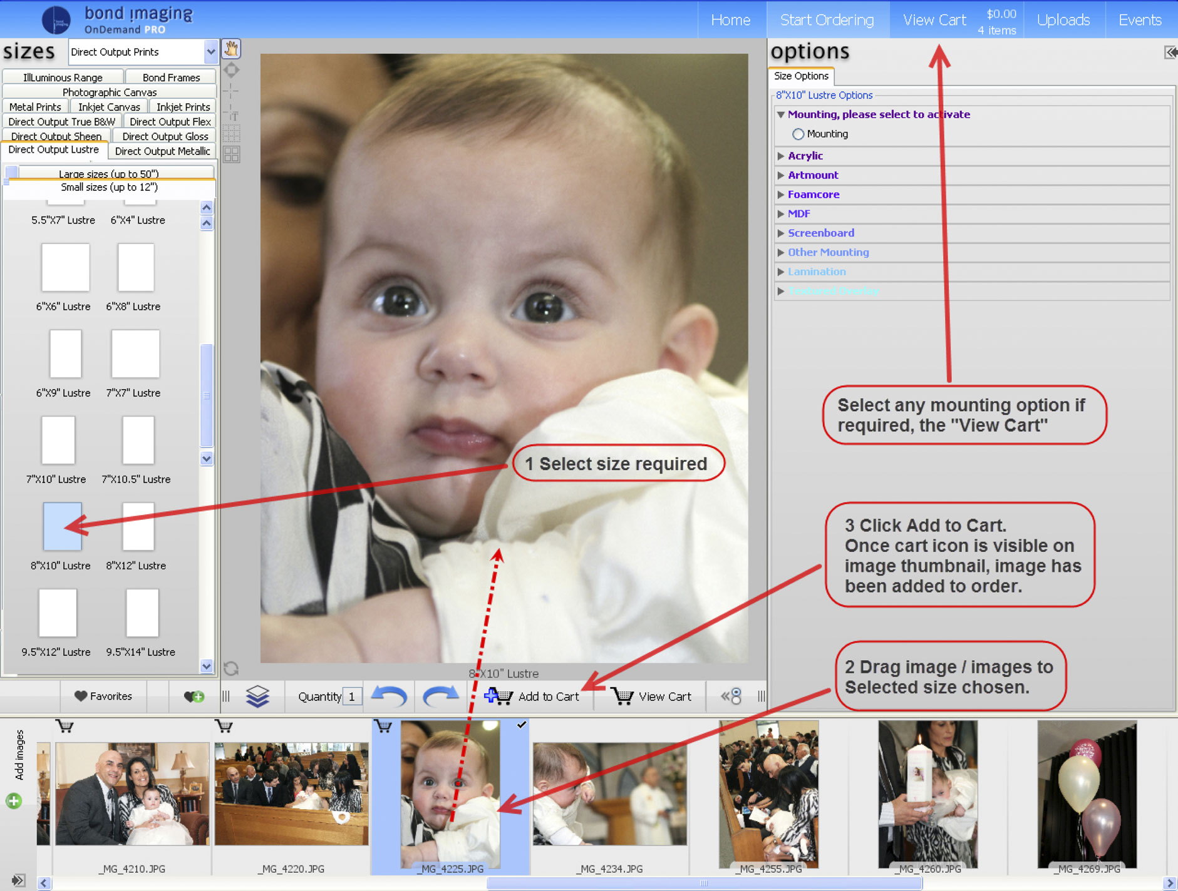This screenshot has height=891, width=1178.
Task: Expand the Acrylic mounting section
Action: coord(805,156)
